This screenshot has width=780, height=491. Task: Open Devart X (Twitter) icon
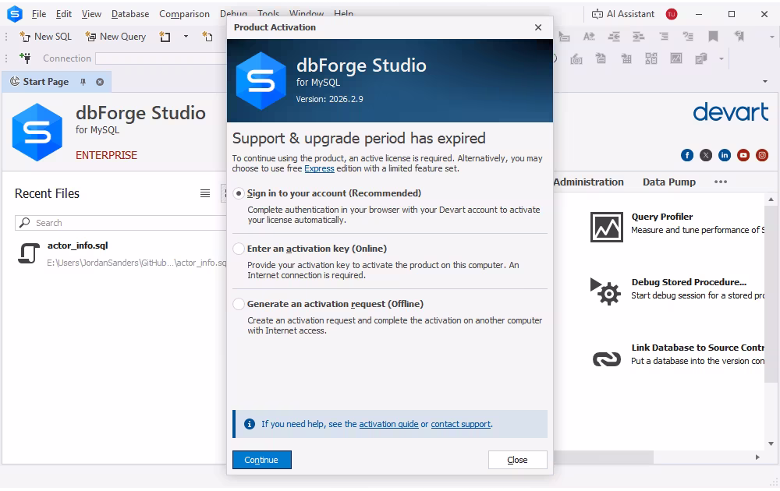(x=706, y=155)
